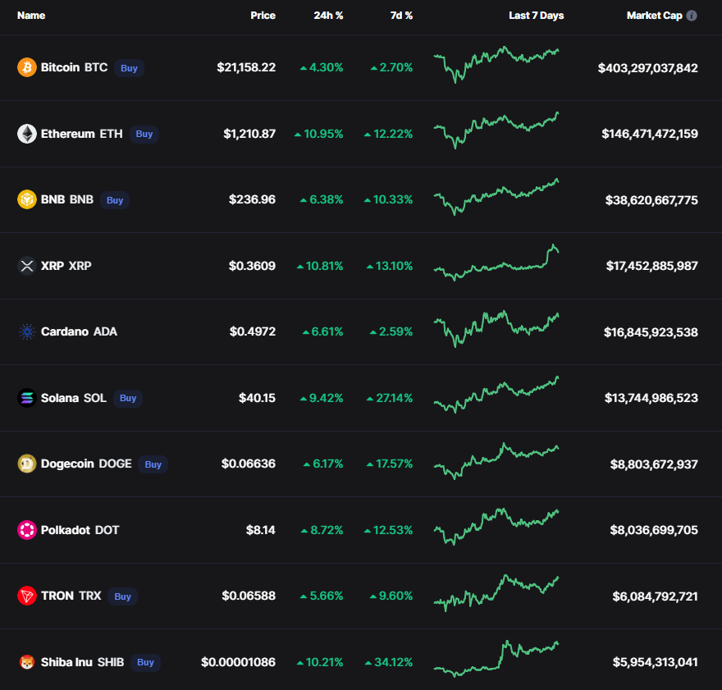Click the TRON red logo icon

[x=27, y=596]
